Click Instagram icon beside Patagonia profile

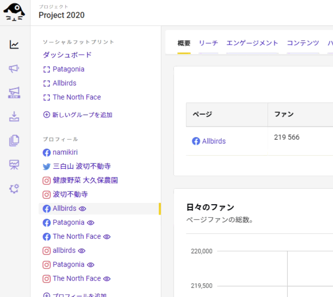47,265
